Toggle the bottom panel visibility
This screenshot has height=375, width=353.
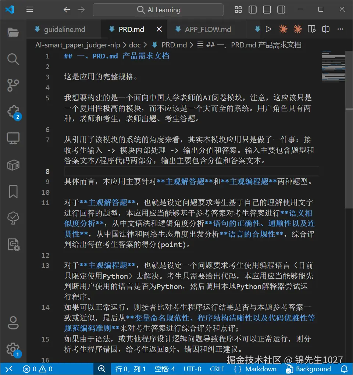267,10
